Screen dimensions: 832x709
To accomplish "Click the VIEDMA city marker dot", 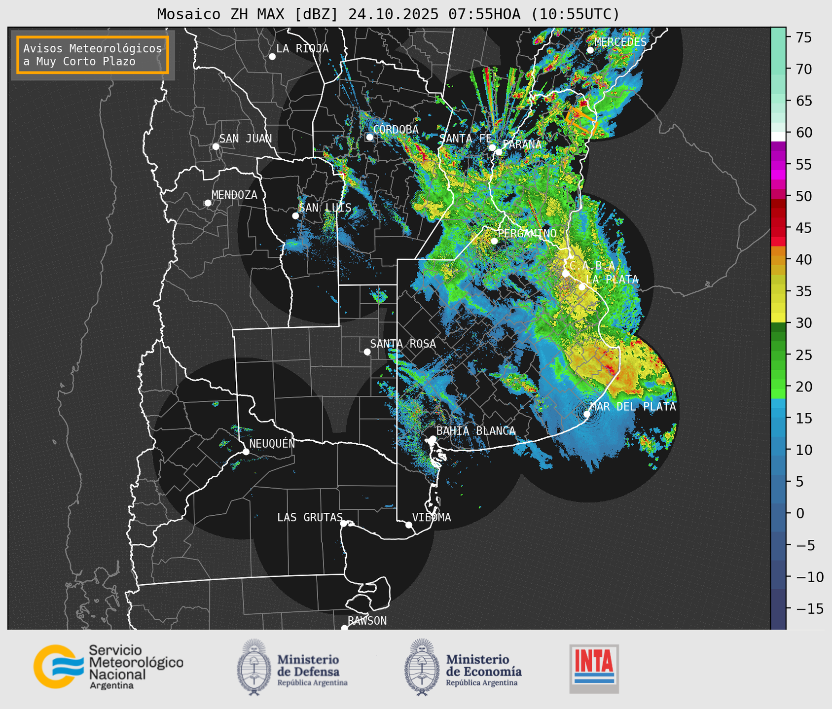I will pos(409,525).
